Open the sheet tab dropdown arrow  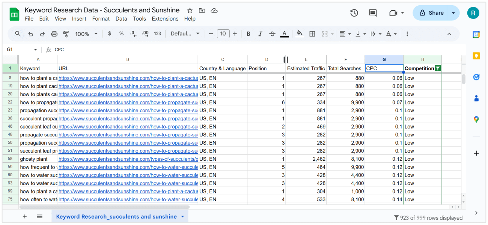coord(182,216)
